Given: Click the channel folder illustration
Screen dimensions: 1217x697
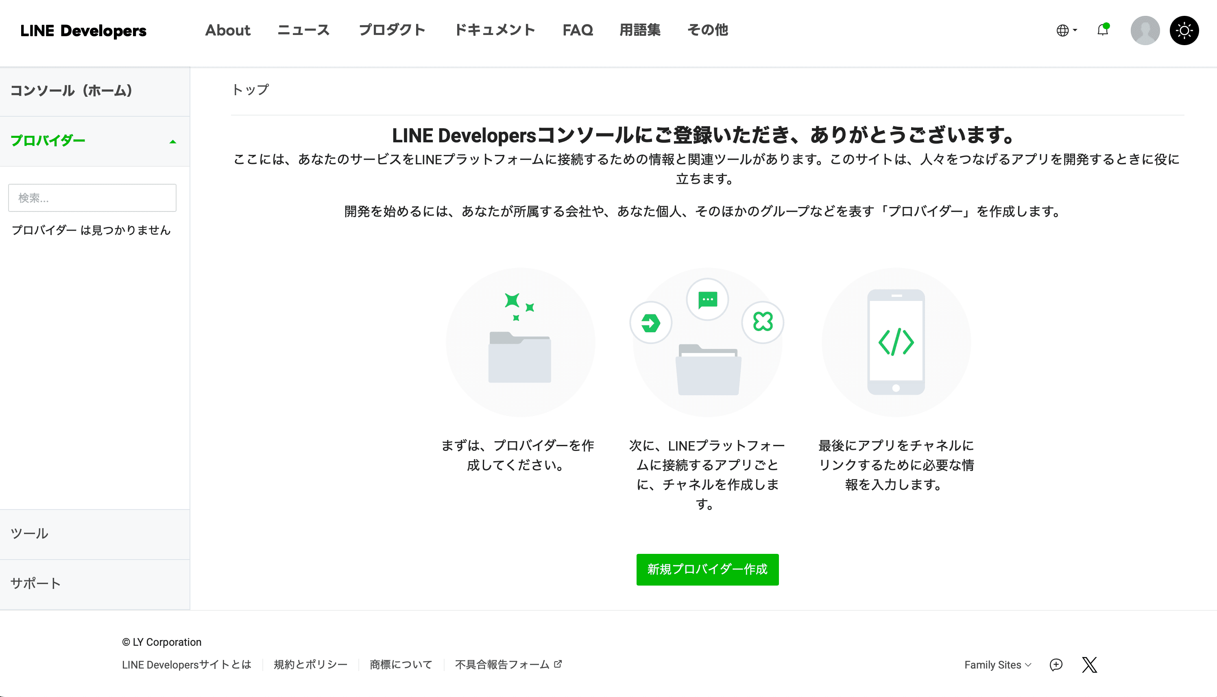Looking at the screenshot, I should (707, 342).
